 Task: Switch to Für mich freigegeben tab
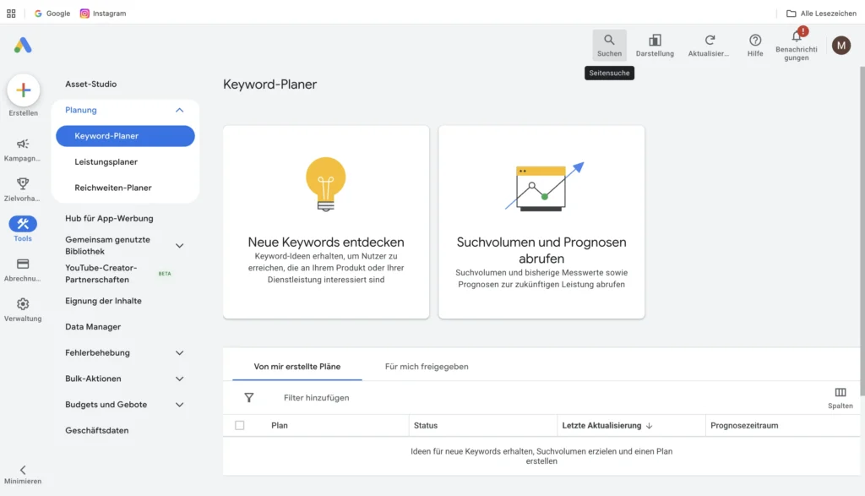[427, 367]
